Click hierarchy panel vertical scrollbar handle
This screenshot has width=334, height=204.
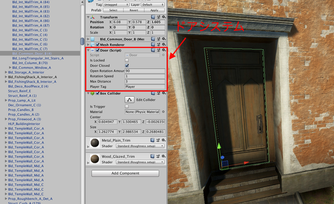(x=82, y=41)
